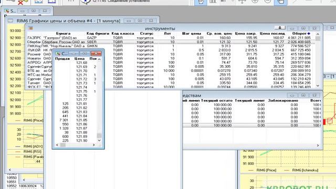Click close price 2 815.5 cell
The height and width of the screenshot is (189, 336).
coord(251,50)
